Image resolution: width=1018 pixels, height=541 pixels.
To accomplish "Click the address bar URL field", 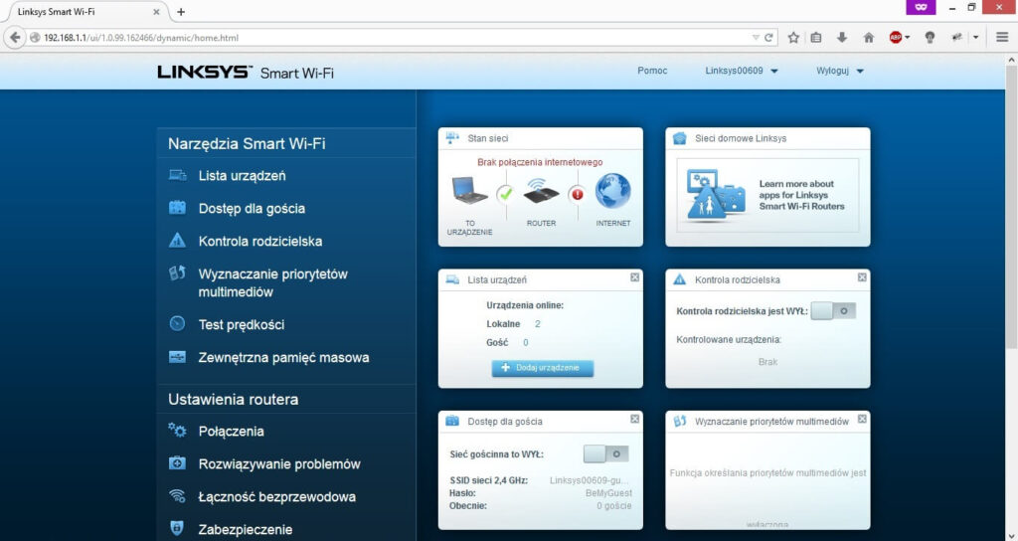I will pyautogui.click(x=390, y=38).
